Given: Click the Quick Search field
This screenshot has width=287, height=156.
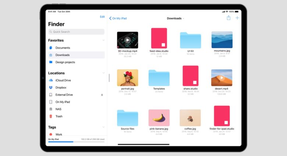Looking at the screenshot, I should pos(76,32).
